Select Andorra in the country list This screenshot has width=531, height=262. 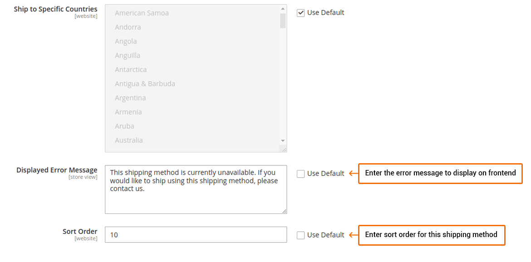pyautogui.click(x=128, y=27)
